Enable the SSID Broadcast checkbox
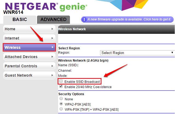 click(x=61, y=81)
